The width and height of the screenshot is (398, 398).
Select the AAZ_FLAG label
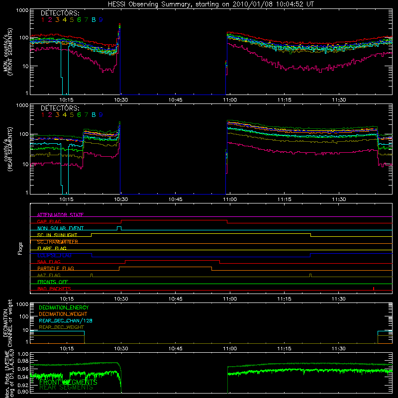click(49, 275)
